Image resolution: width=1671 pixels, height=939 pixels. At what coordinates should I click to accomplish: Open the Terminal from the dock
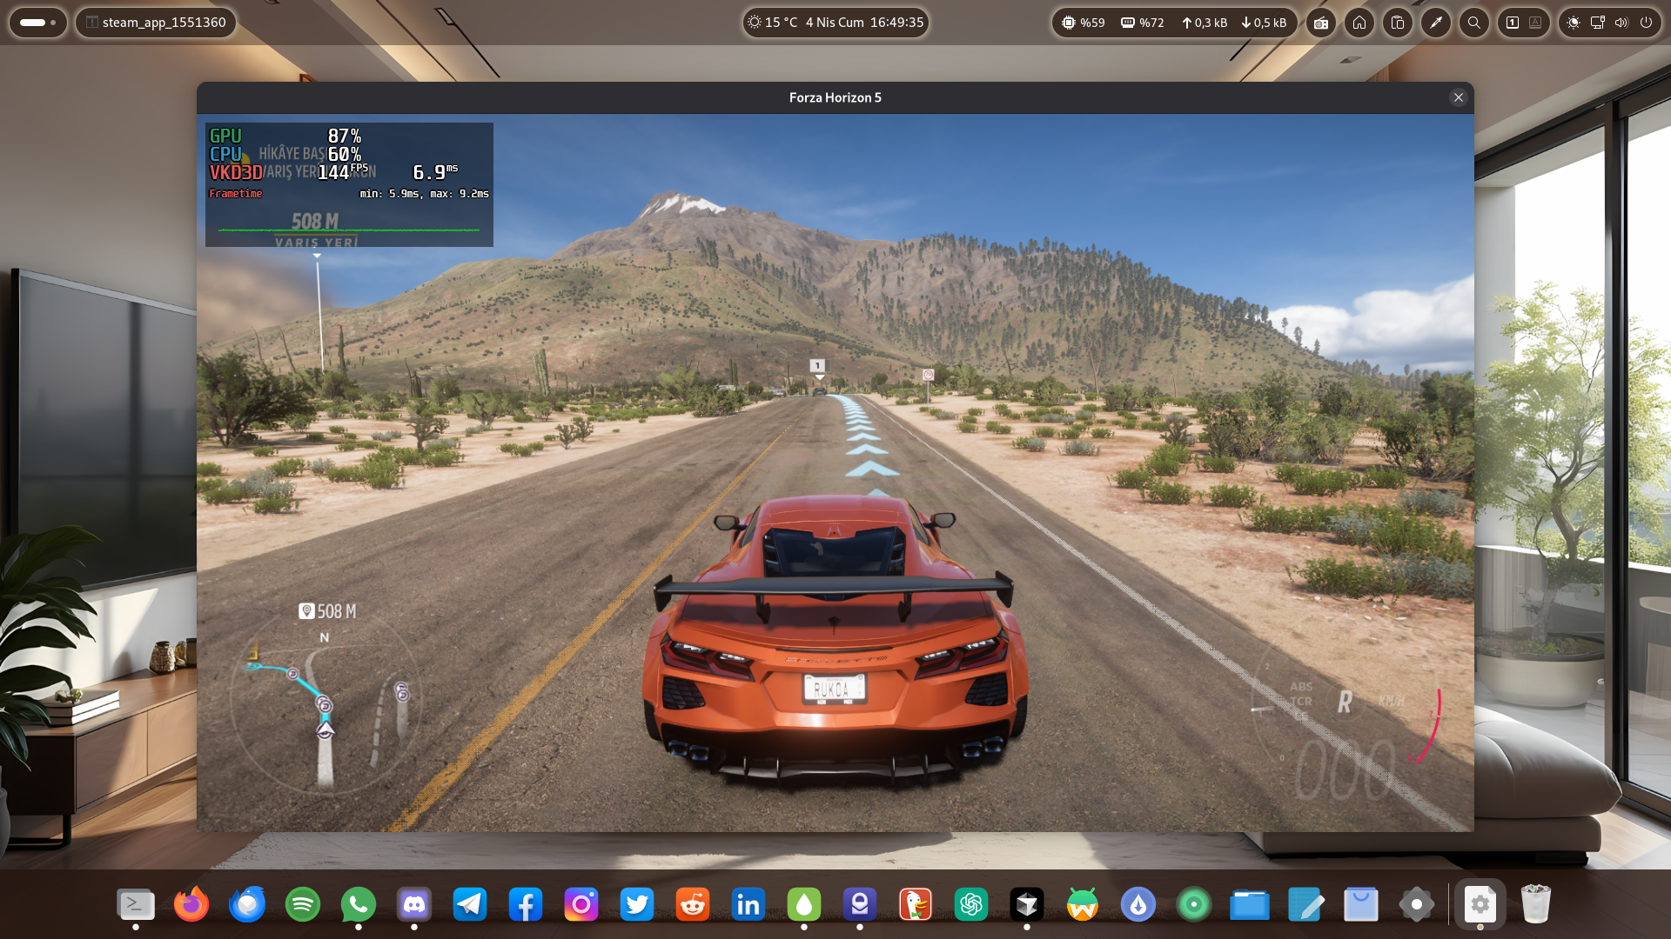pyautogui.click(x=136, y=905)
